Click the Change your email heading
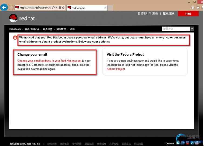 click(x=32, y=54)
